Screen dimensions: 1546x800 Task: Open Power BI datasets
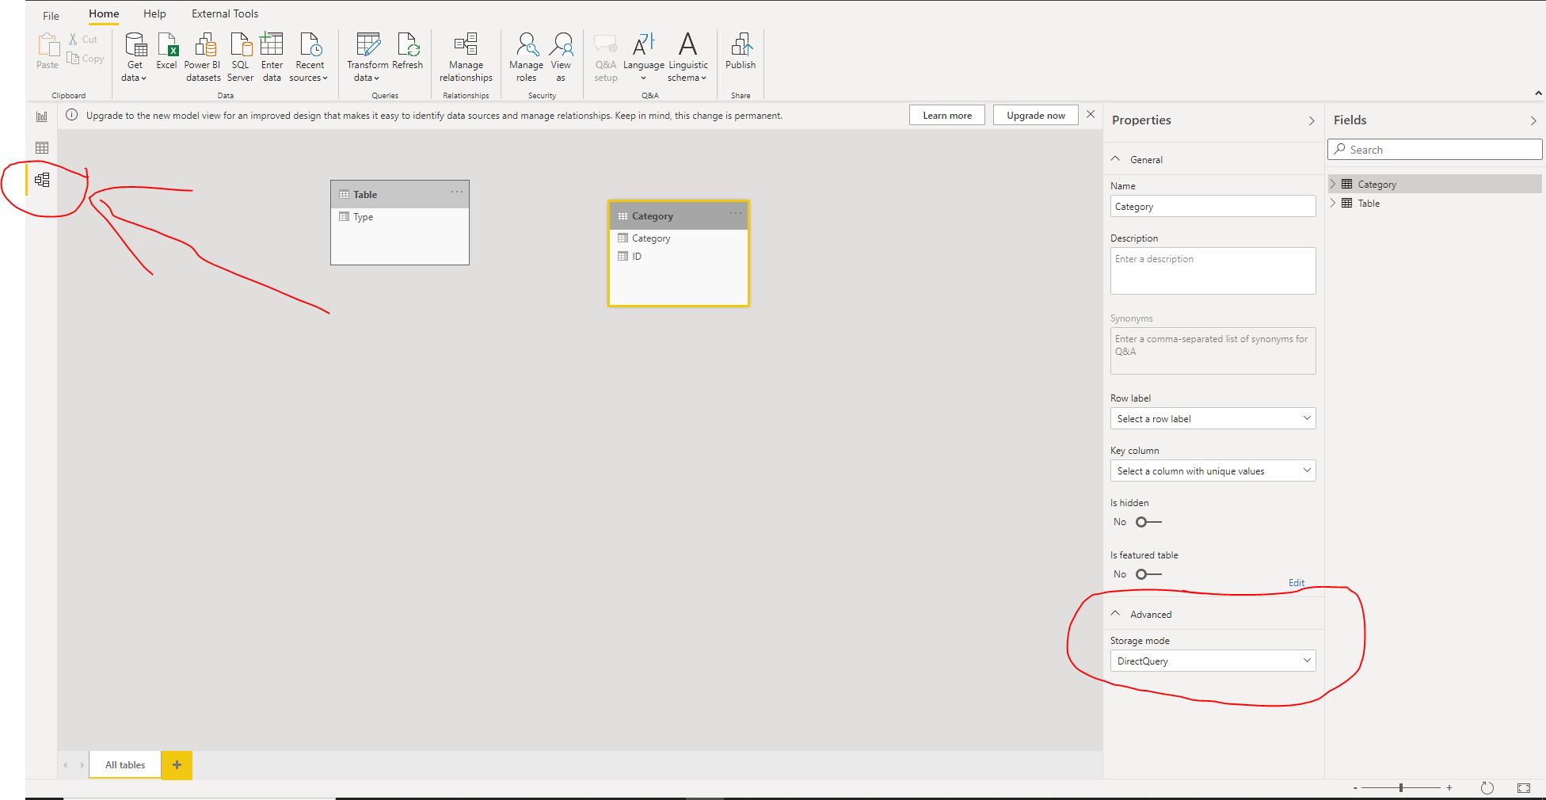(x=203, y=57)
